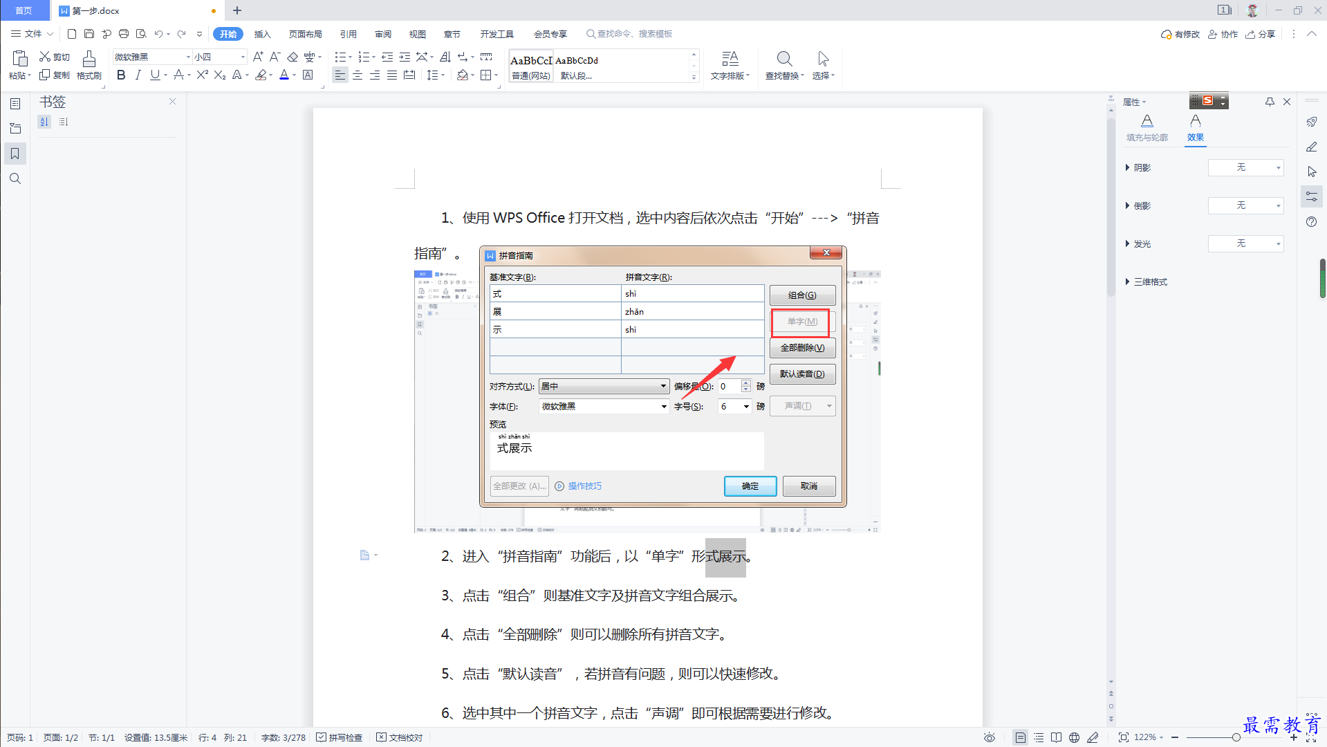Open the References (引用) tab
Screen dimensions: 1327x747
tap(348, 34)
